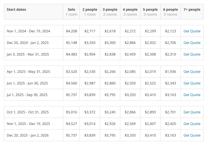207x144 pixels.
Task: Get Quote for Apr 1, 2025 - May 31, 2025
Action: 192,72
